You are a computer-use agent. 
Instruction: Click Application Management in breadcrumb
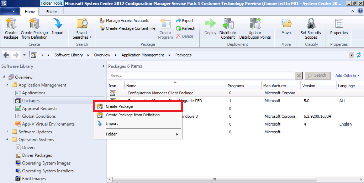pyautogui.click(x=143, y=55)
